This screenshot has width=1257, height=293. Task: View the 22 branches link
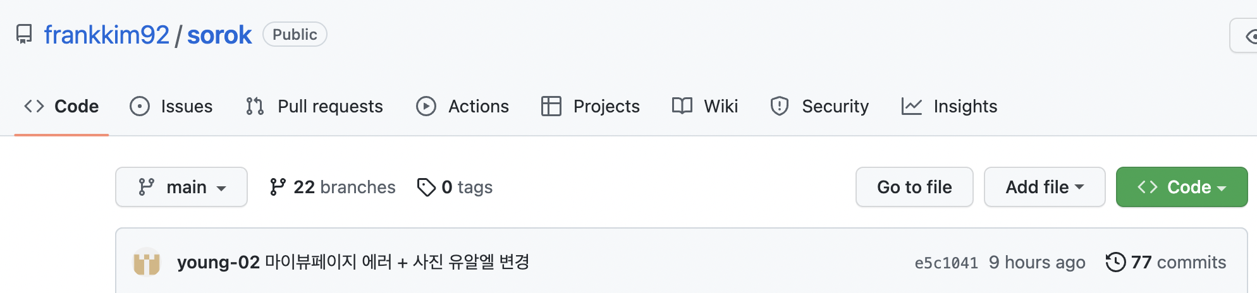(333, 187)
